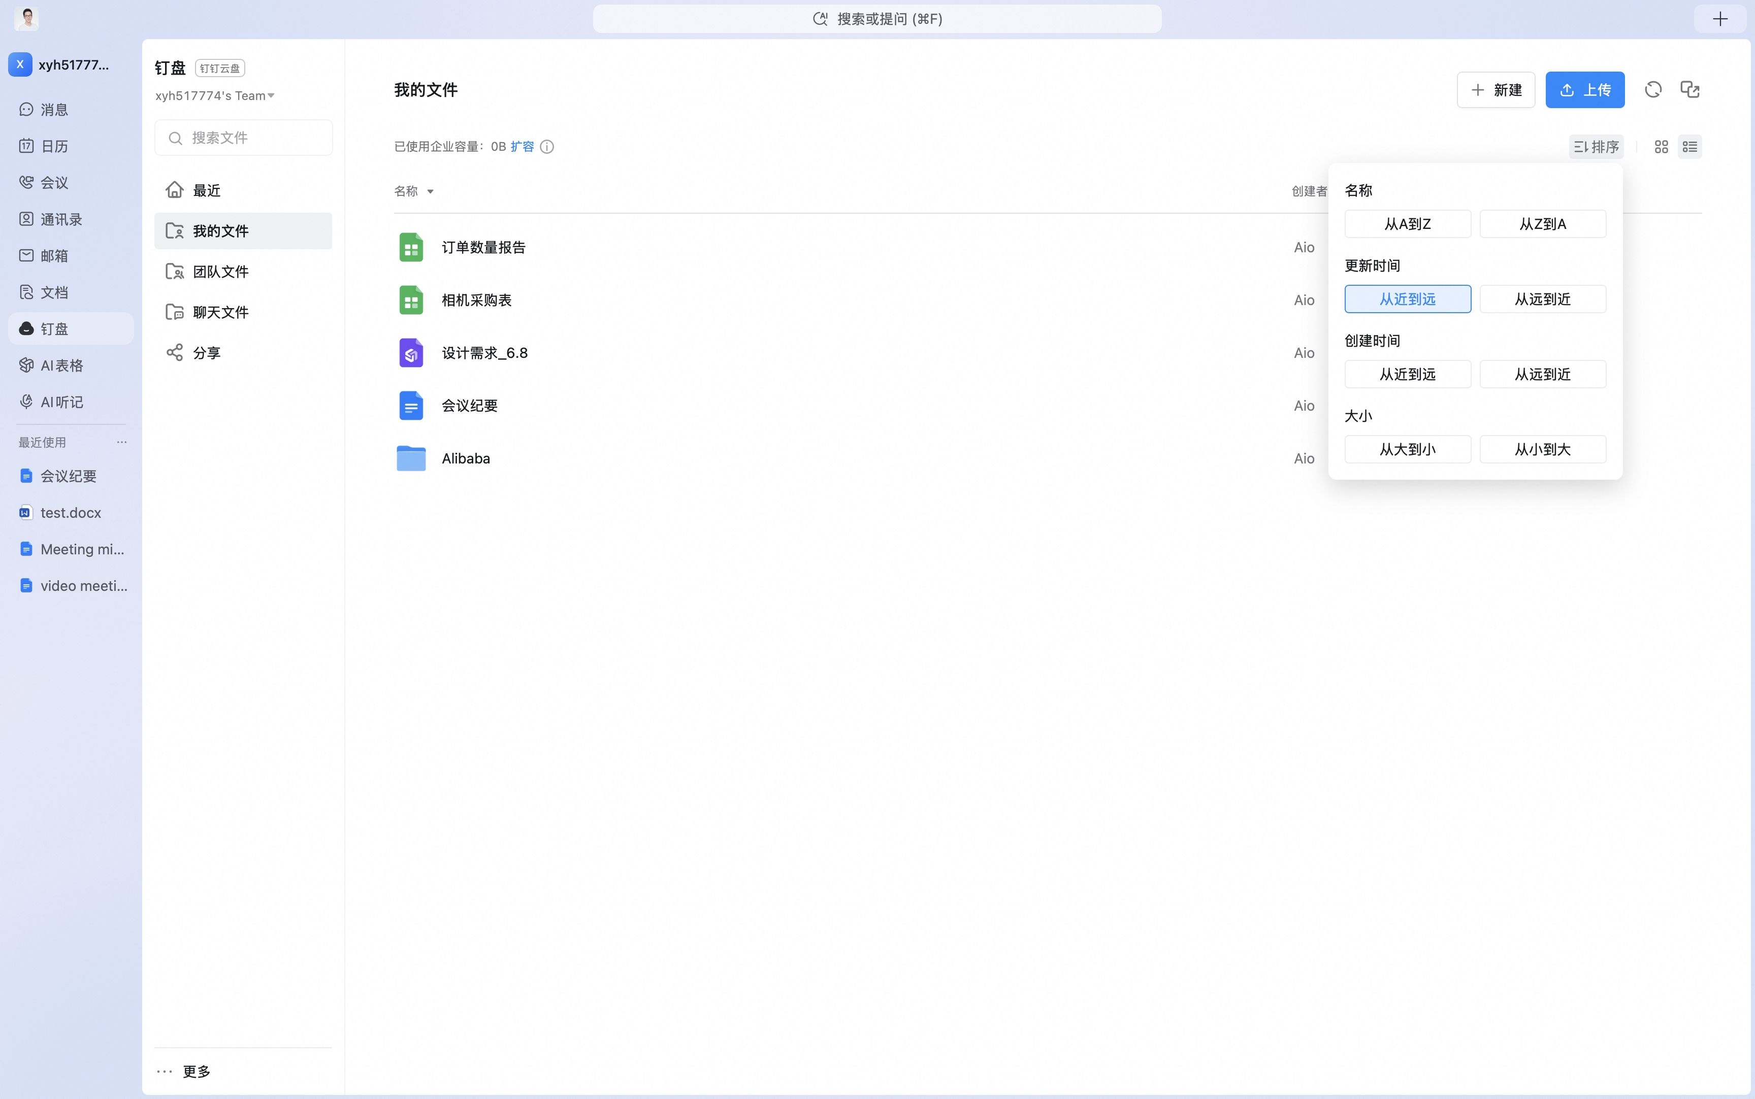Switch to list view icon

pos(1689,147)
